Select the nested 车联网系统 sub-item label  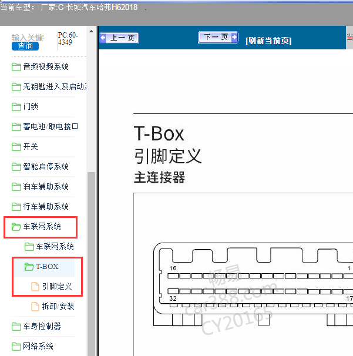coord(55,246)
